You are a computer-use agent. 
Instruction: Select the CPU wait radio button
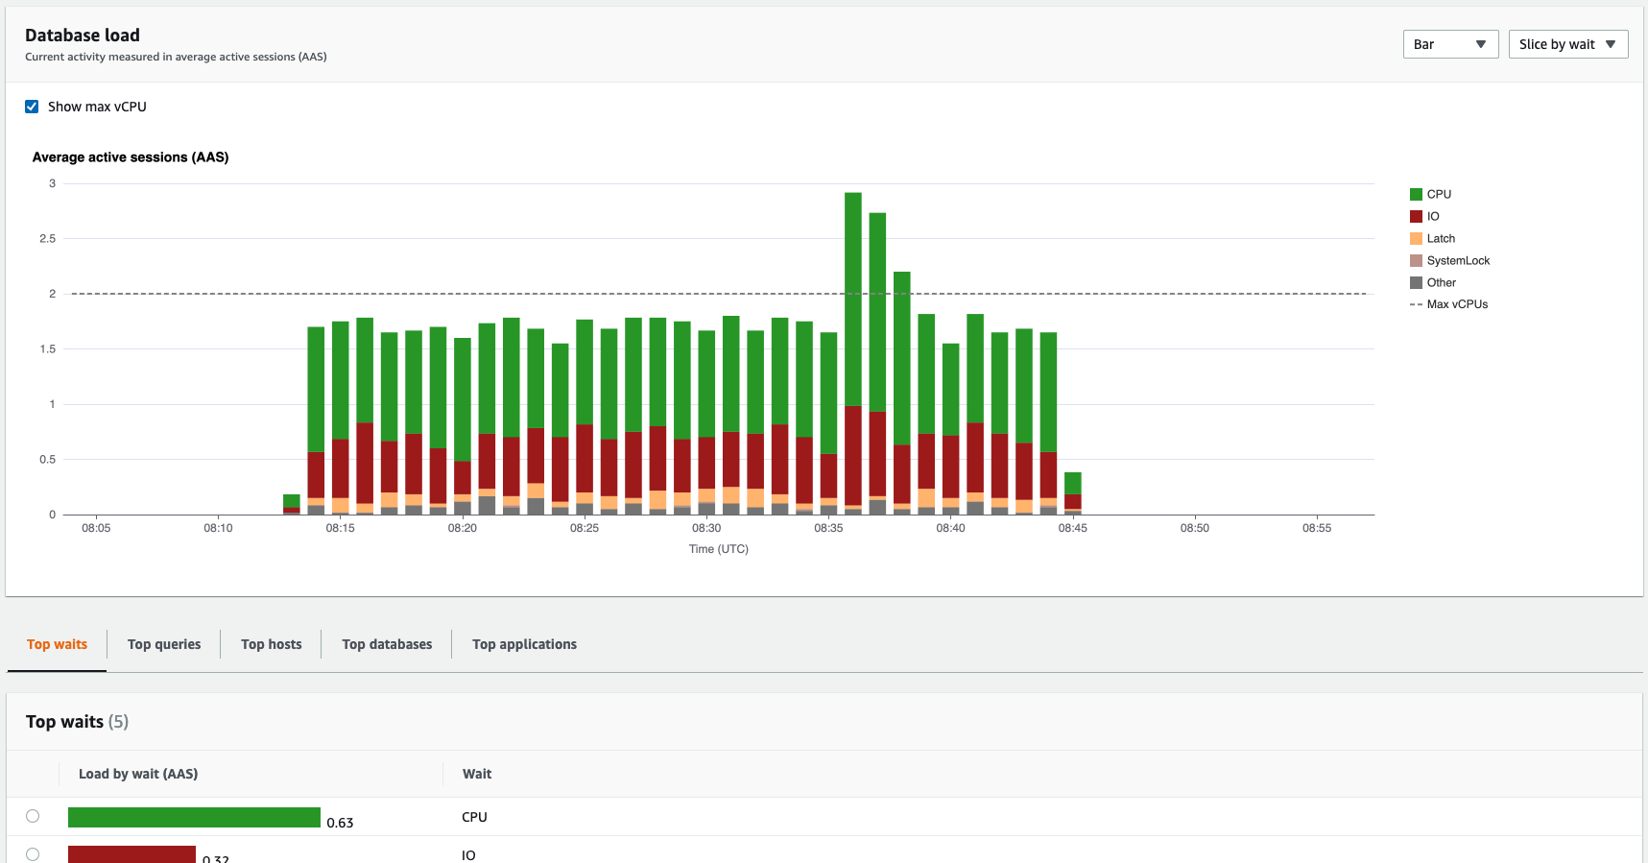(x=33, y=816)
